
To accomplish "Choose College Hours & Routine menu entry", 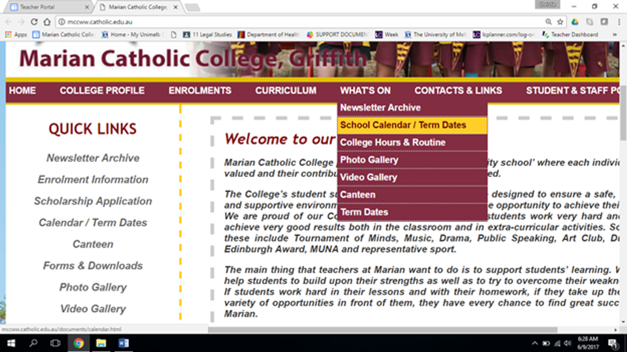I will (x=412, y=142).
